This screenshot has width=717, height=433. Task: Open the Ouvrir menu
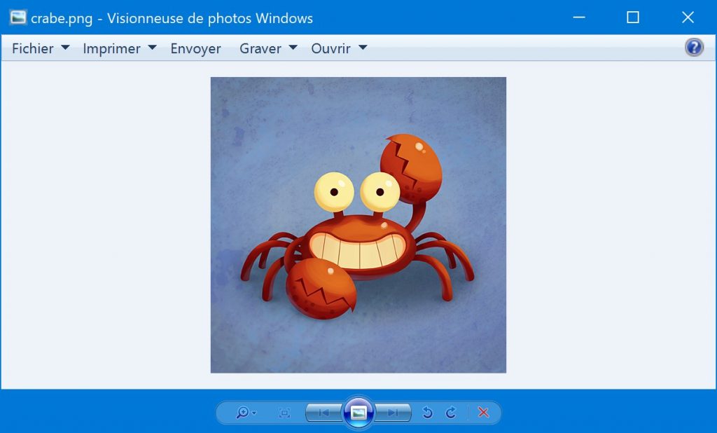330,48
